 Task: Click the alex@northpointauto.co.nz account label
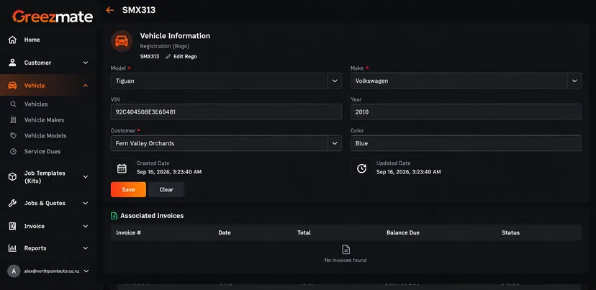click(52, 271)
